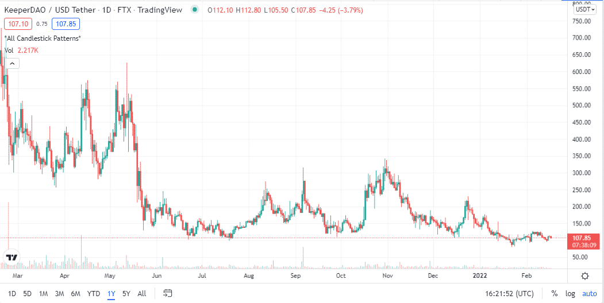This screenshot has height=303, width=604.
Task: Toggle log scale mode
Action: pyautogui.click(x=570, y=294)
